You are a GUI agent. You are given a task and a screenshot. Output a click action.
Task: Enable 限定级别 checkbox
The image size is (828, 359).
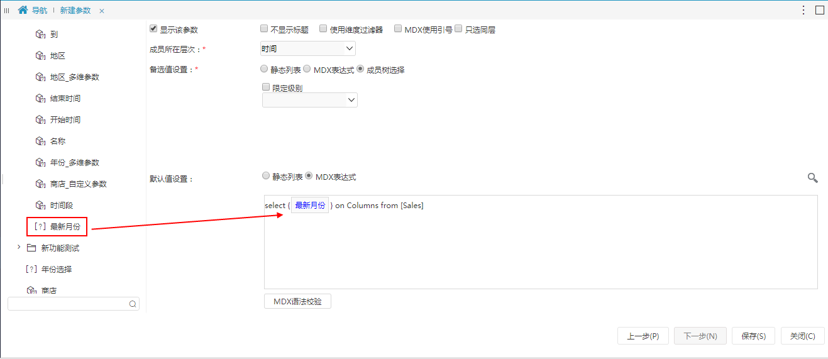266,87
